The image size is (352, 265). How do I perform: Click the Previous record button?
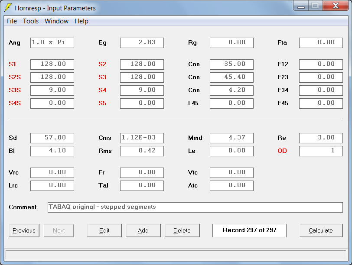coord(24,230)
